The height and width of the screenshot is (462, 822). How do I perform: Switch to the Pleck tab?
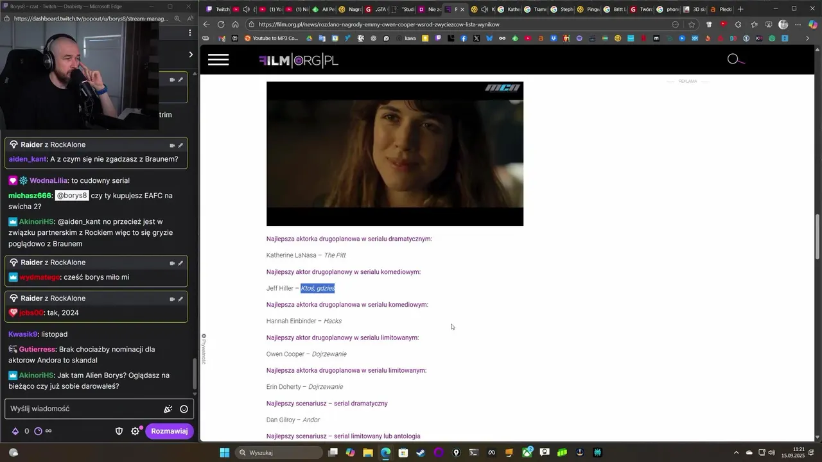pyautogui.click(x=721, y=10)
